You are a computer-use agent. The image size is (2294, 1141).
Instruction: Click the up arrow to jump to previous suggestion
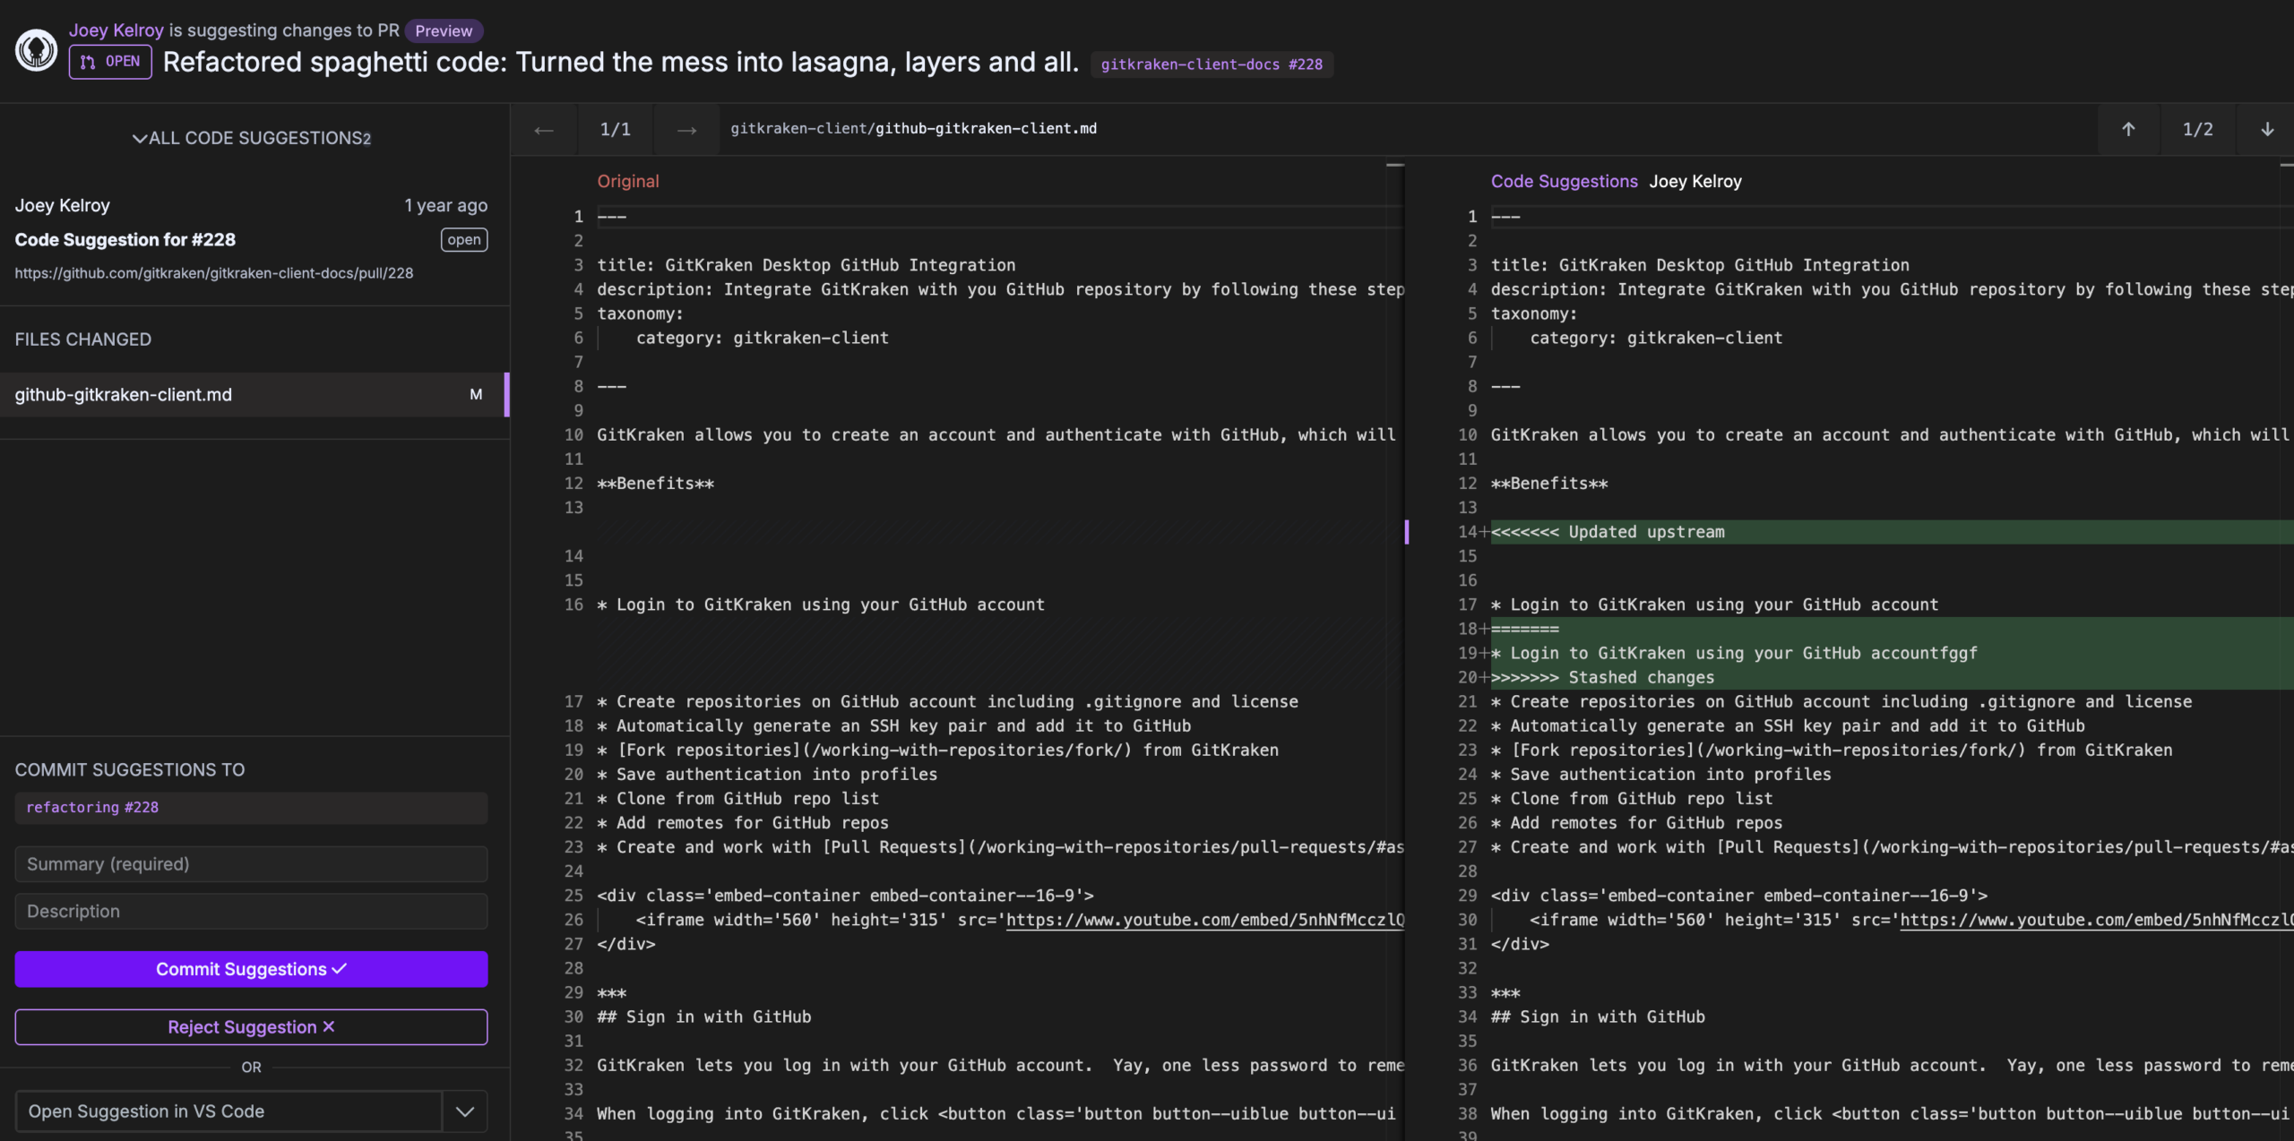coord(2128,129)
